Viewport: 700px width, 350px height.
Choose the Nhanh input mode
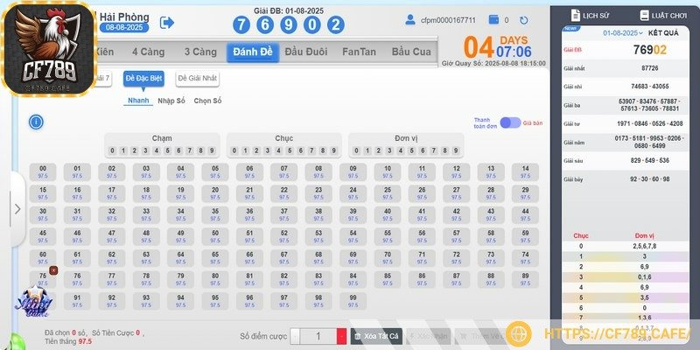tap(138, 101)
